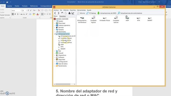This screenshot has height=96, width=171.
Task: Open Ver menu in AIDA64
Action: pos(61,10)
